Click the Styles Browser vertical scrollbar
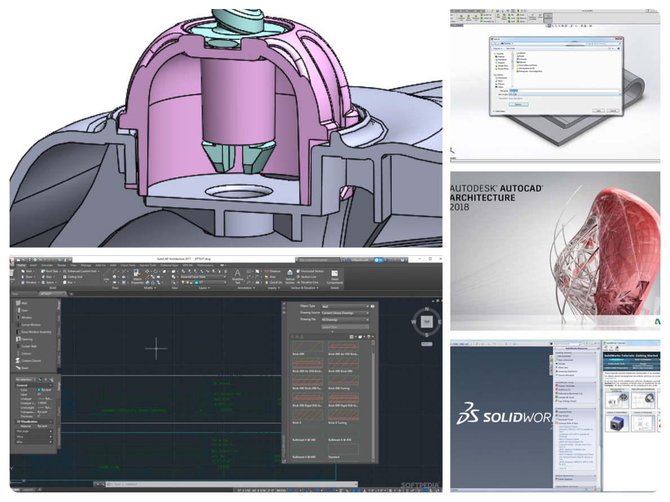The image size is (670, 502). (x=373, y=402)
